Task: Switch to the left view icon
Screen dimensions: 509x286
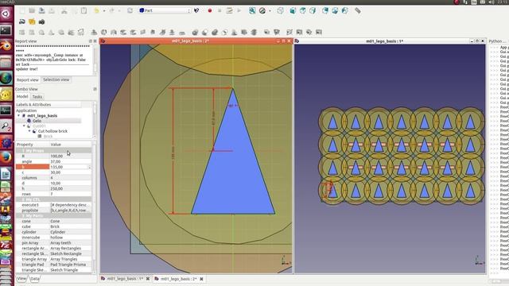Action: (x=344, y=10)
